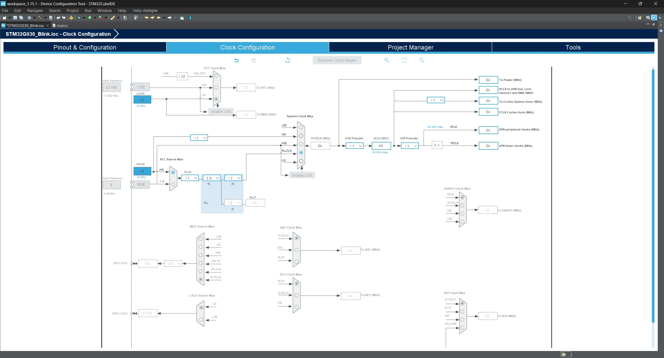
Task: Close the STM32G030_Blink.ioc editor tab
Action: (x=47, y=25)
